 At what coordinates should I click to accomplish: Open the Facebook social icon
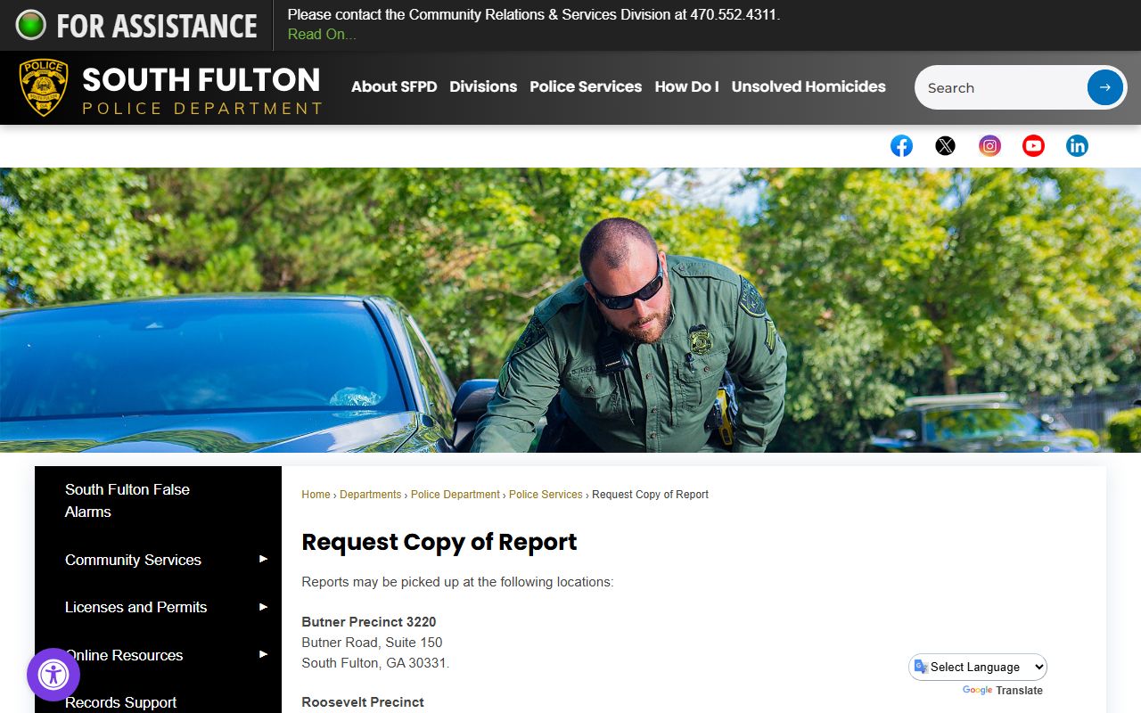(901, 146)
